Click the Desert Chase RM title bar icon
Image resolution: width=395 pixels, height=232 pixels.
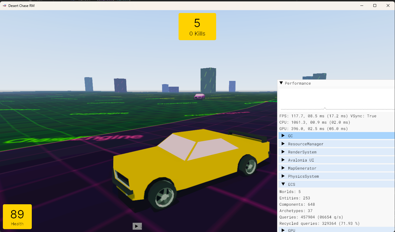point(4,5)
